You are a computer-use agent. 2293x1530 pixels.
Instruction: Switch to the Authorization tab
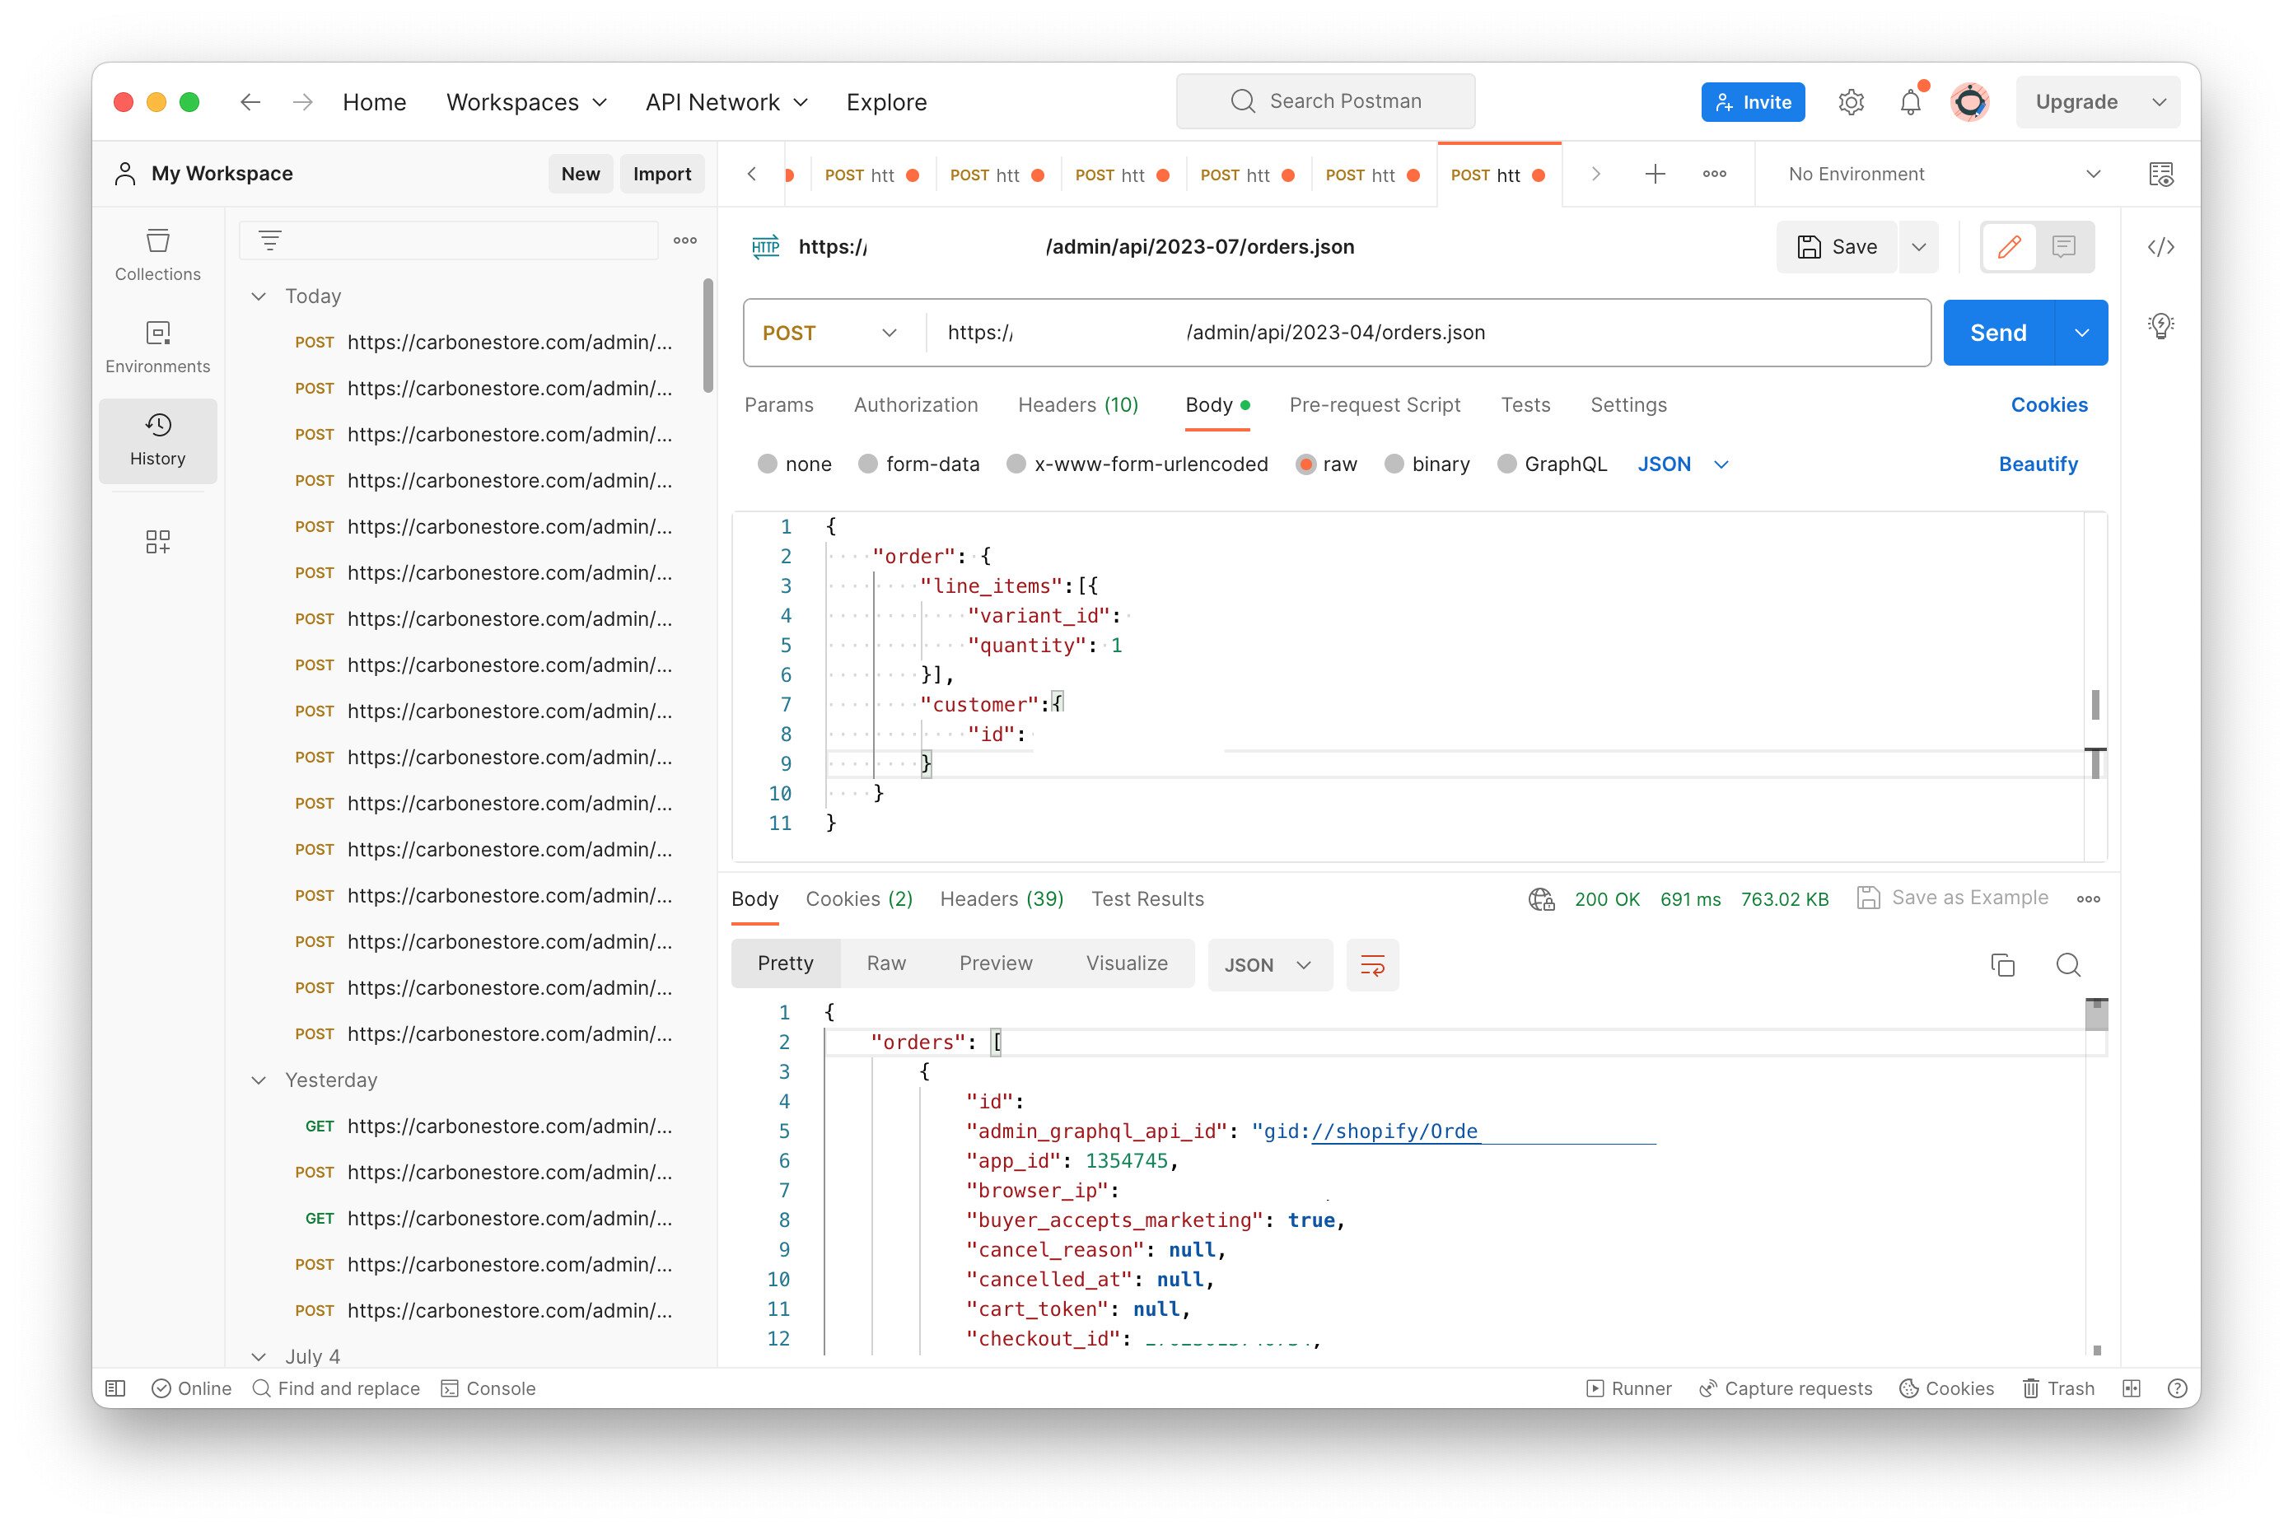tap(915, 405)
